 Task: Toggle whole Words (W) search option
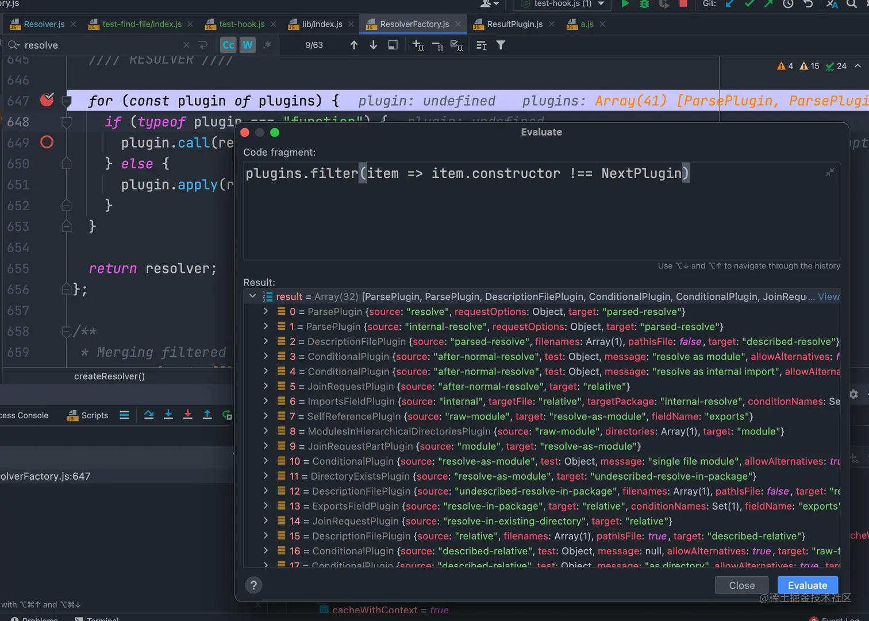pos(247,45)
